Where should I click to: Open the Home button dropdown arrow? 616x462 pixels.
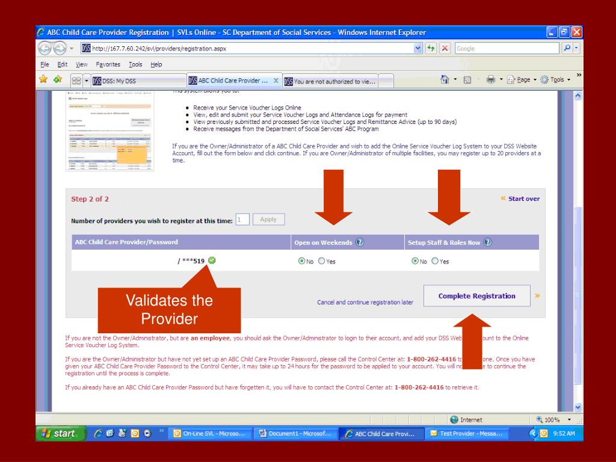455,79
